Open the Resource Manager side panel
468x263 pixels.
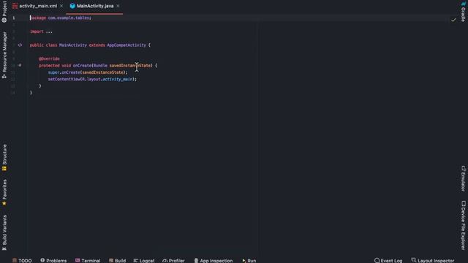tap(4, 56)
